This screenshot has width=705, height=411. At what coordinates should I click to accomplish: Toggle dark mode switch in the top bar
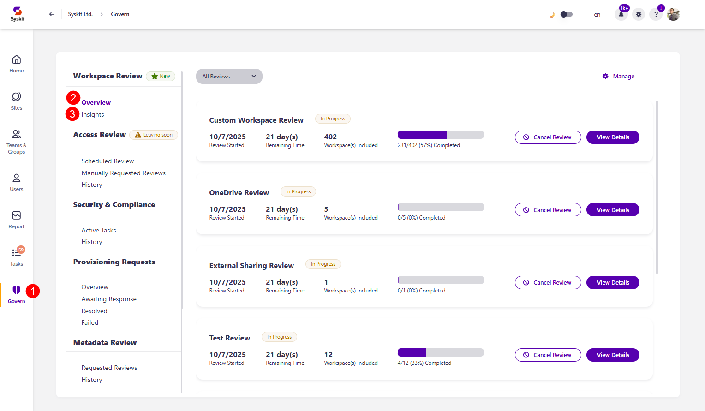(566, 14)
